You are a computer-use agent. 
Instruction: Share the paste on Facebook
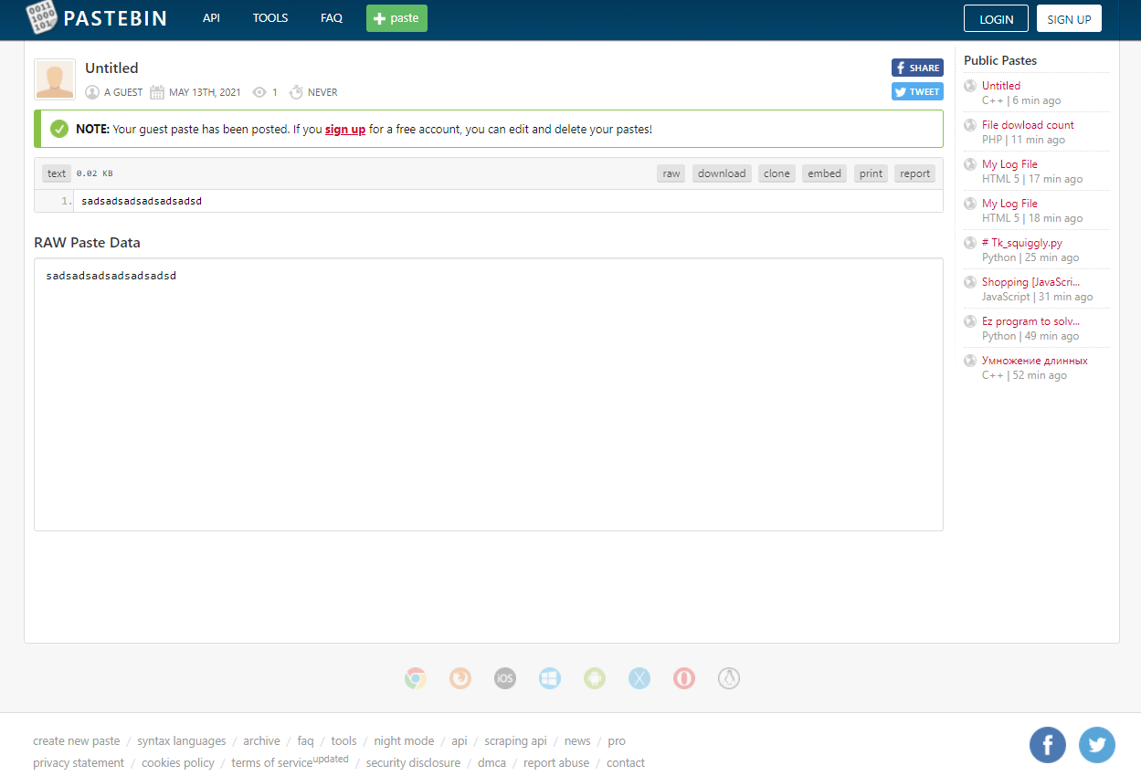pyautogui.click(x=916, y=67)
